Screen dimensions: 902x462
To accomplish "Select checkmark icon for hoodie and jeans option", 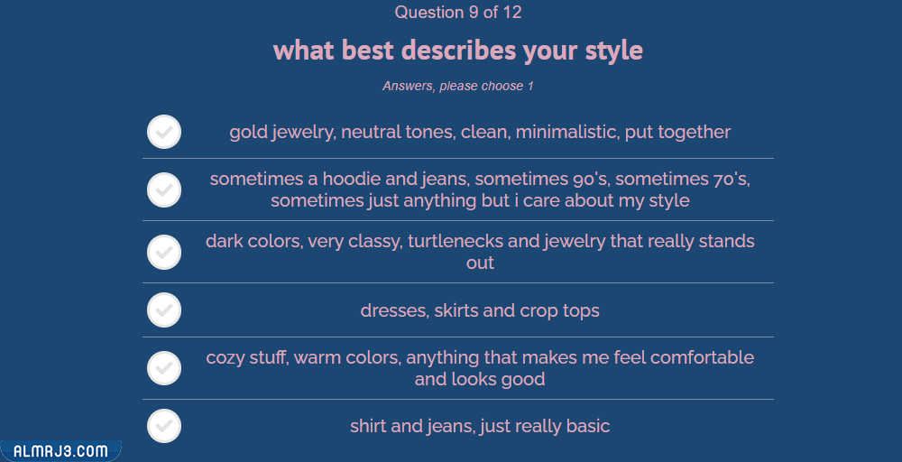I will tap(164, 189).
